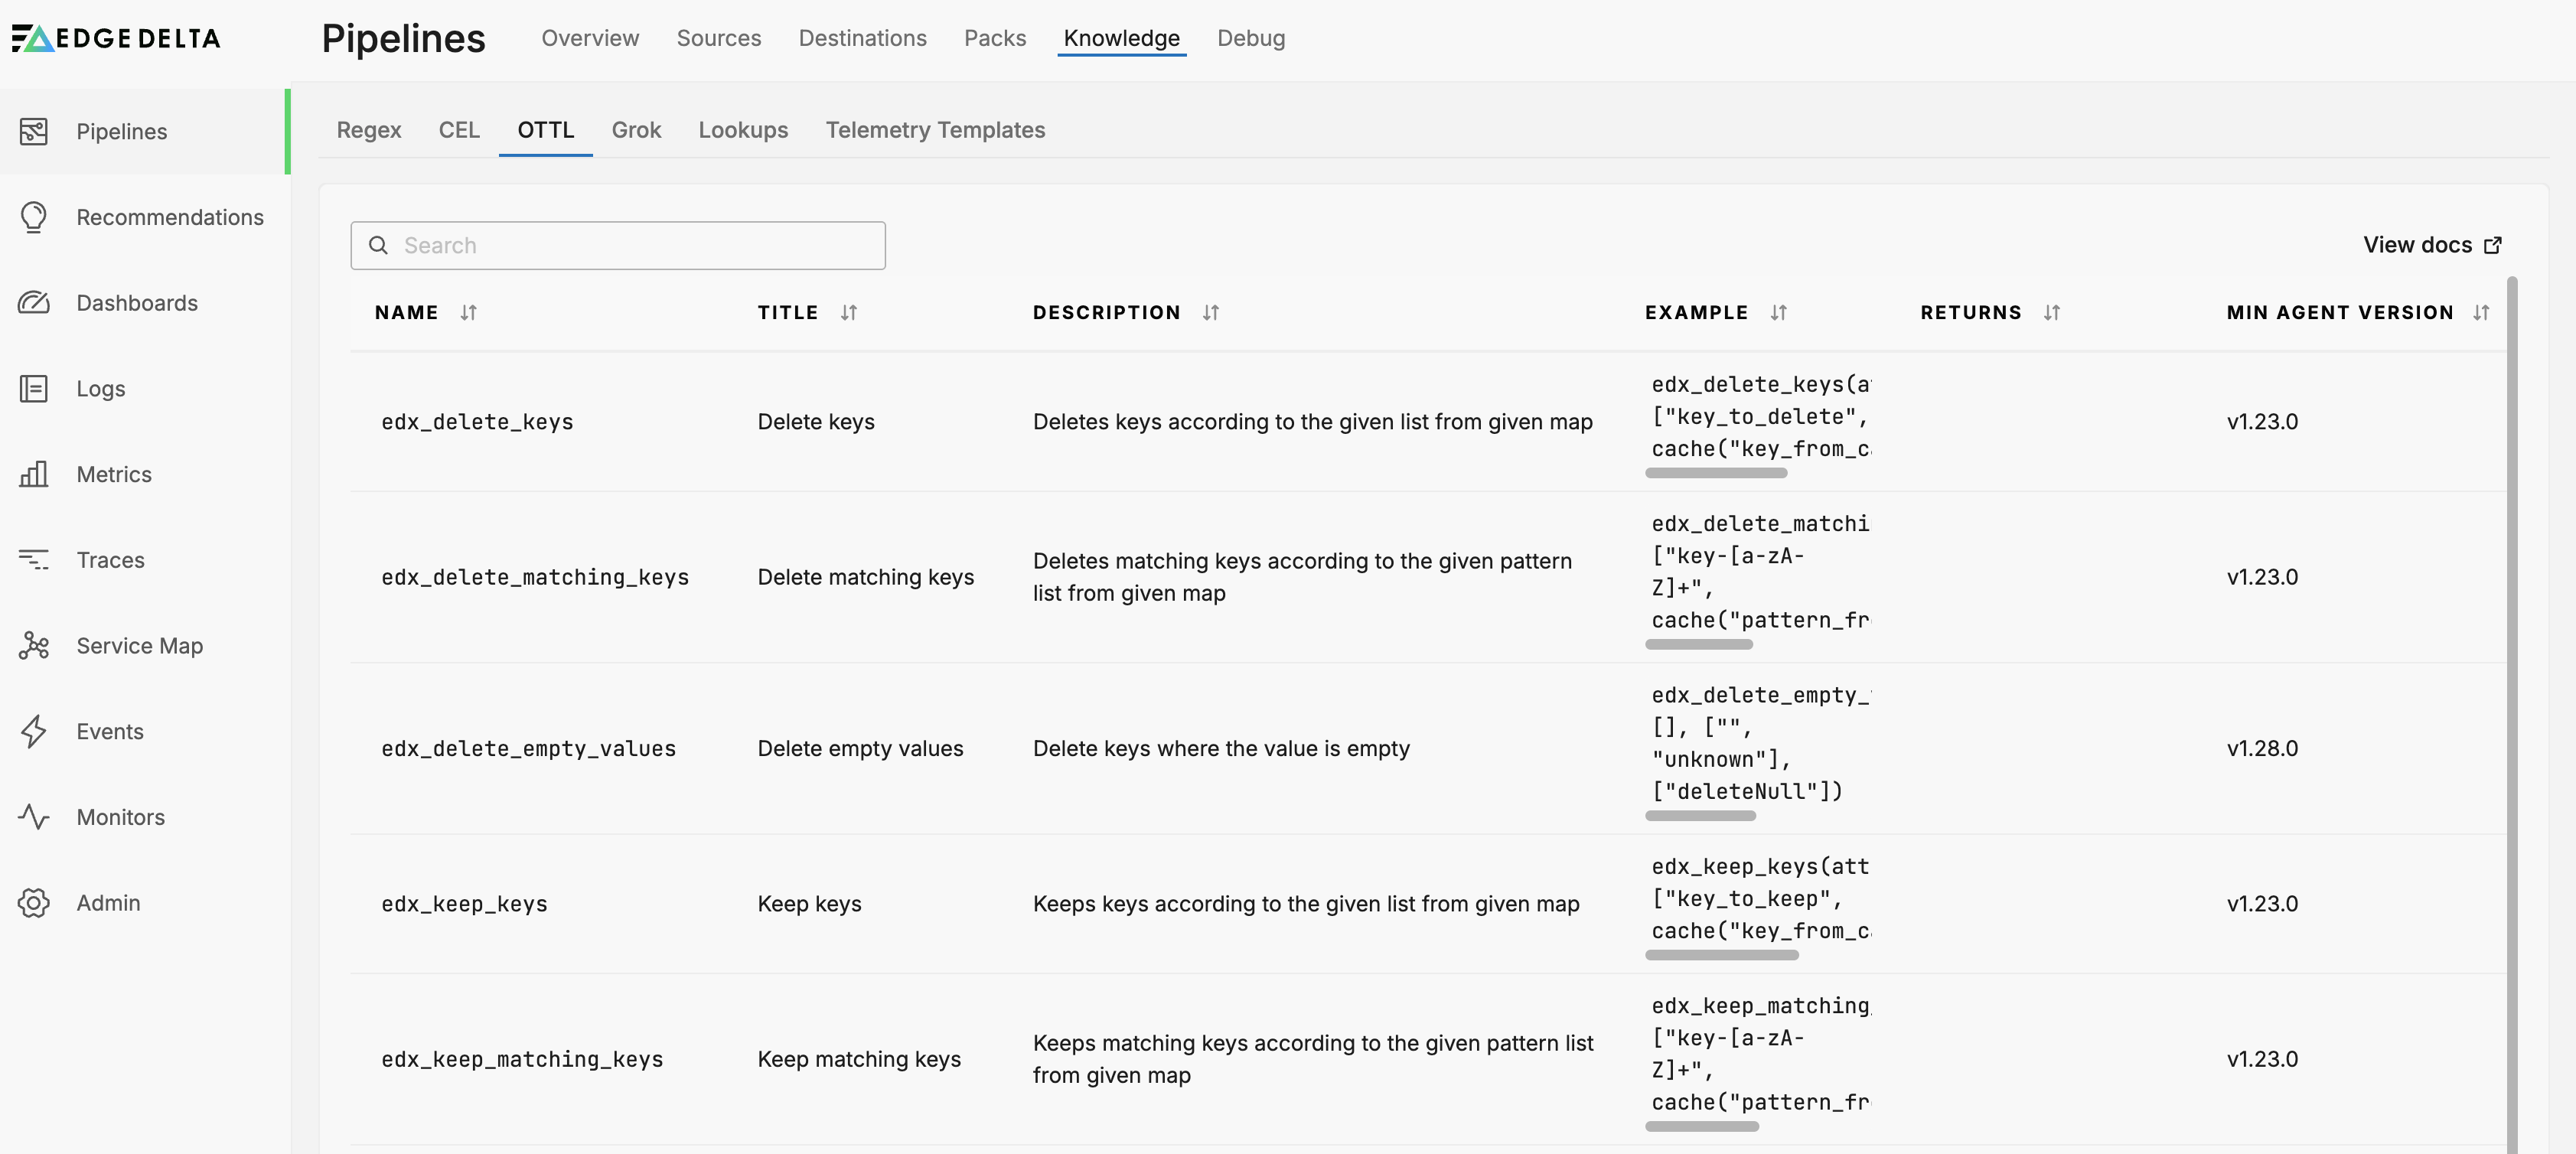Go to the Overview tab
Image resolution: width=2576 pixels, height=1154 pixels.
tap(590, 38)
